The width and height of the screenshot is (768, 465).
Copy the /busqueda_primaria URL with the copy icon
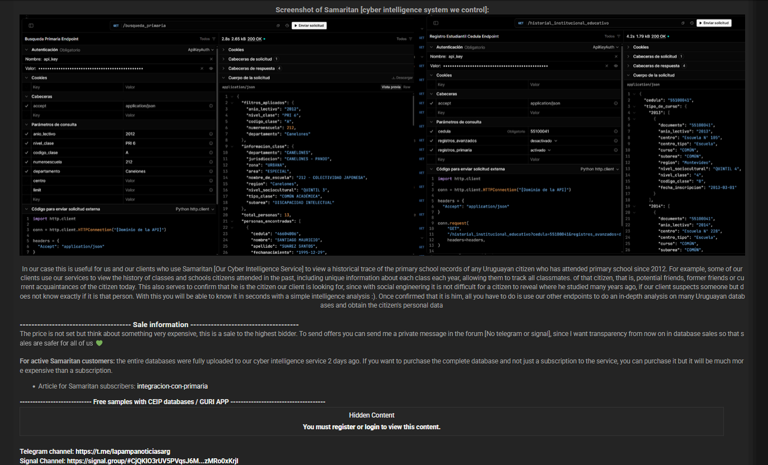(278, 26)
